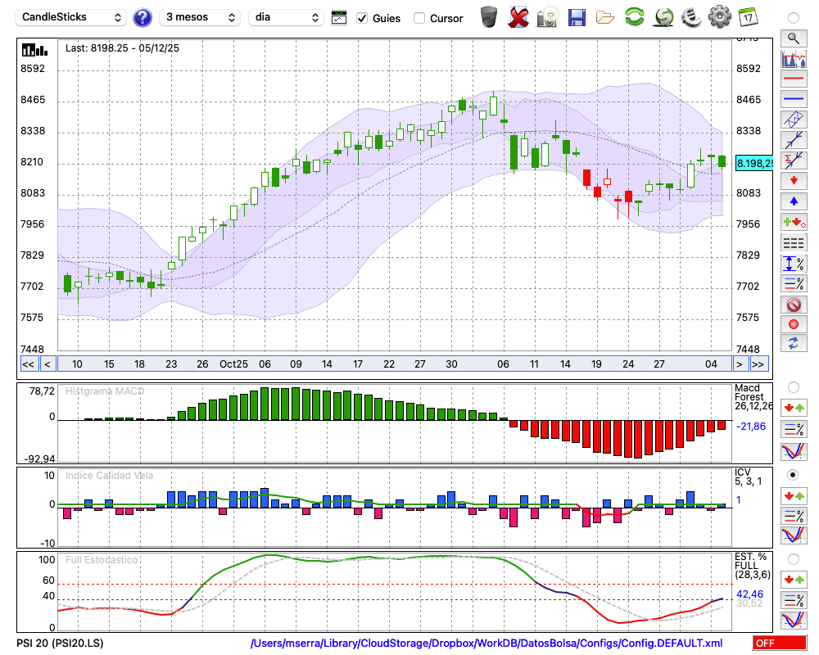
Task: Click the trash can icon in toolbar
Action: click(489, 17)
